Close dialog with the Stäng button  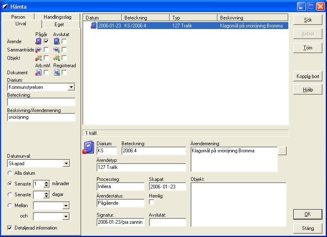point(307,228)
